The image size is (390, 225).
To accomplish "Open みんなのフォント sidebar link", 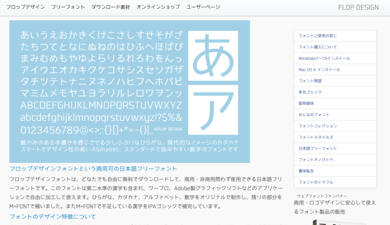I will point(335,115).
